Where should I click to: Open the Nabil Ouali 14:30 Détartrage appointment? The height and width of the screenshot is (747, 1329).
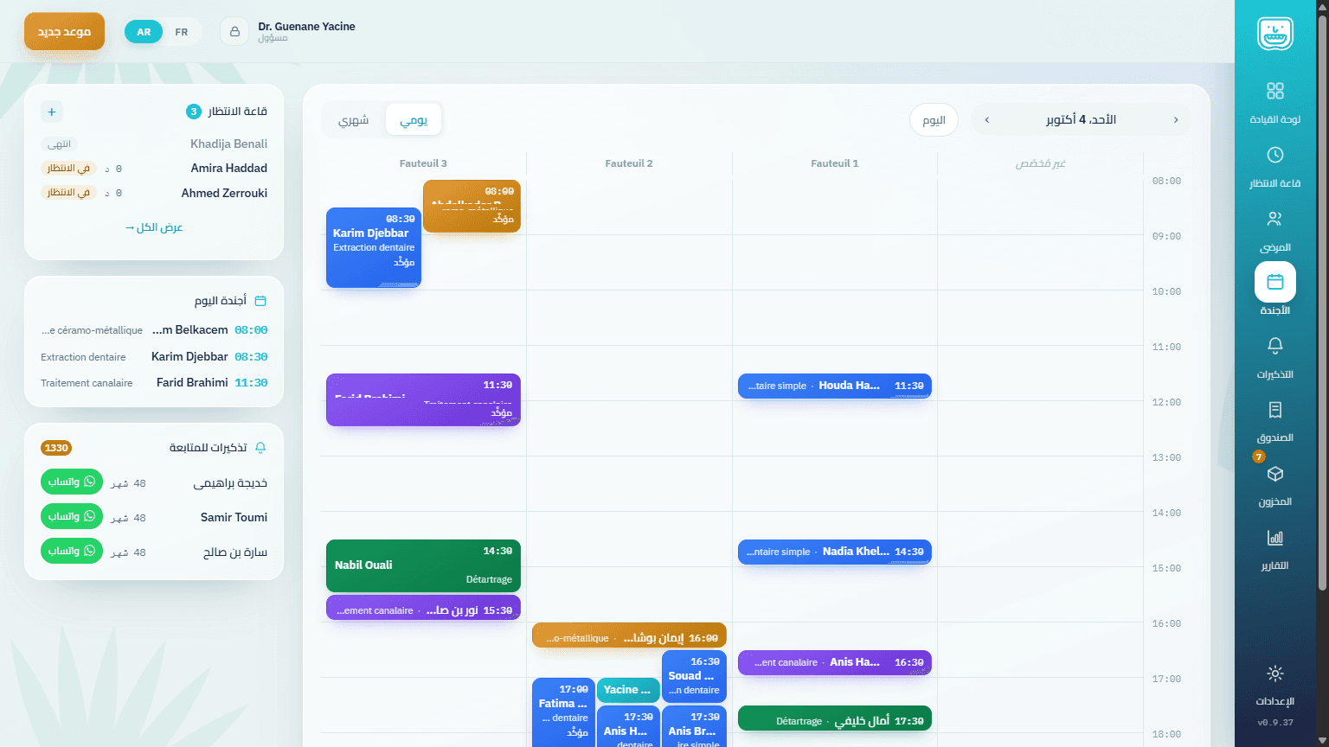point(423,565)
